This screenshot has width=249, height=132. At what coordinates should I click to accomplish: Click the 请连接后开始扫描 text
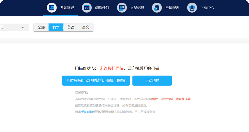pyautogui.click(x=143, y=68)
